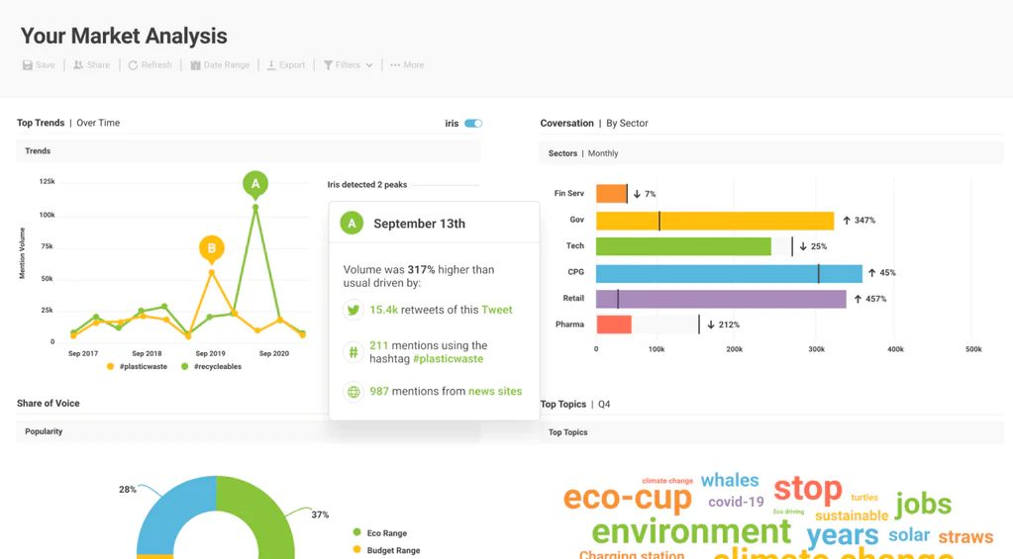The width and height of the screenshot is (1013, 559).
Task: Click 'solar' in the word cloud
Action: tap(908, 535)
